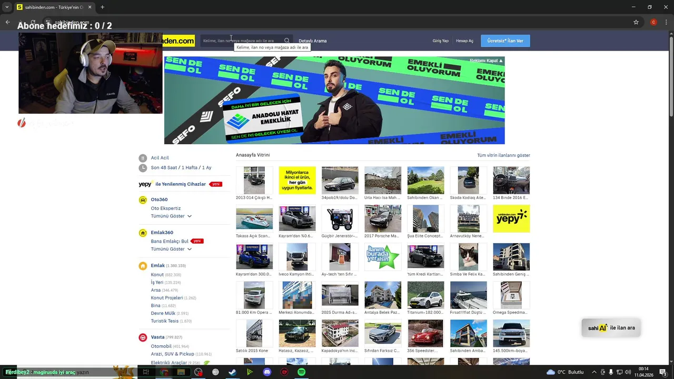Open Devre Mülk category
This screenshot has height=379, width=674.
pyautogui.click(x=163, y=313)
